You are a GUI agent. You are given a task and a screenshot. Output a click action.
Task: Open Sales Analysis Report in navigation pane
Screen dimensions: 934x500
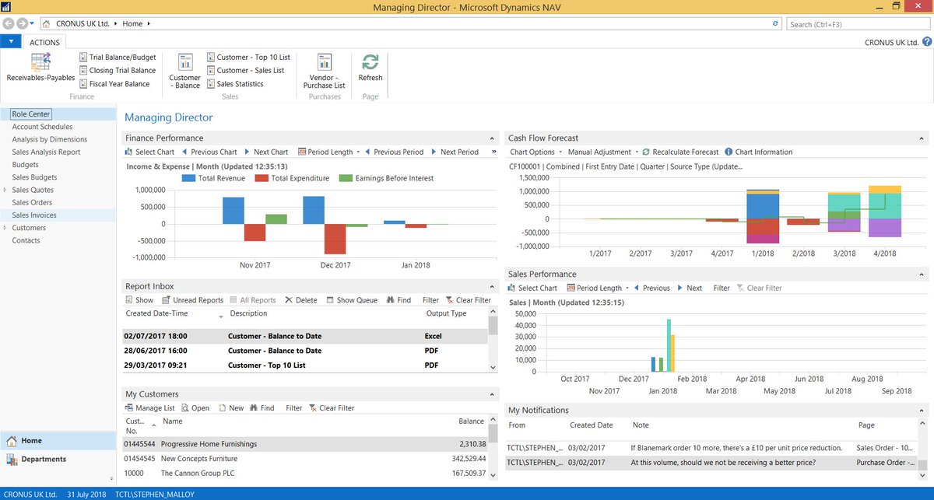point(46,152)
